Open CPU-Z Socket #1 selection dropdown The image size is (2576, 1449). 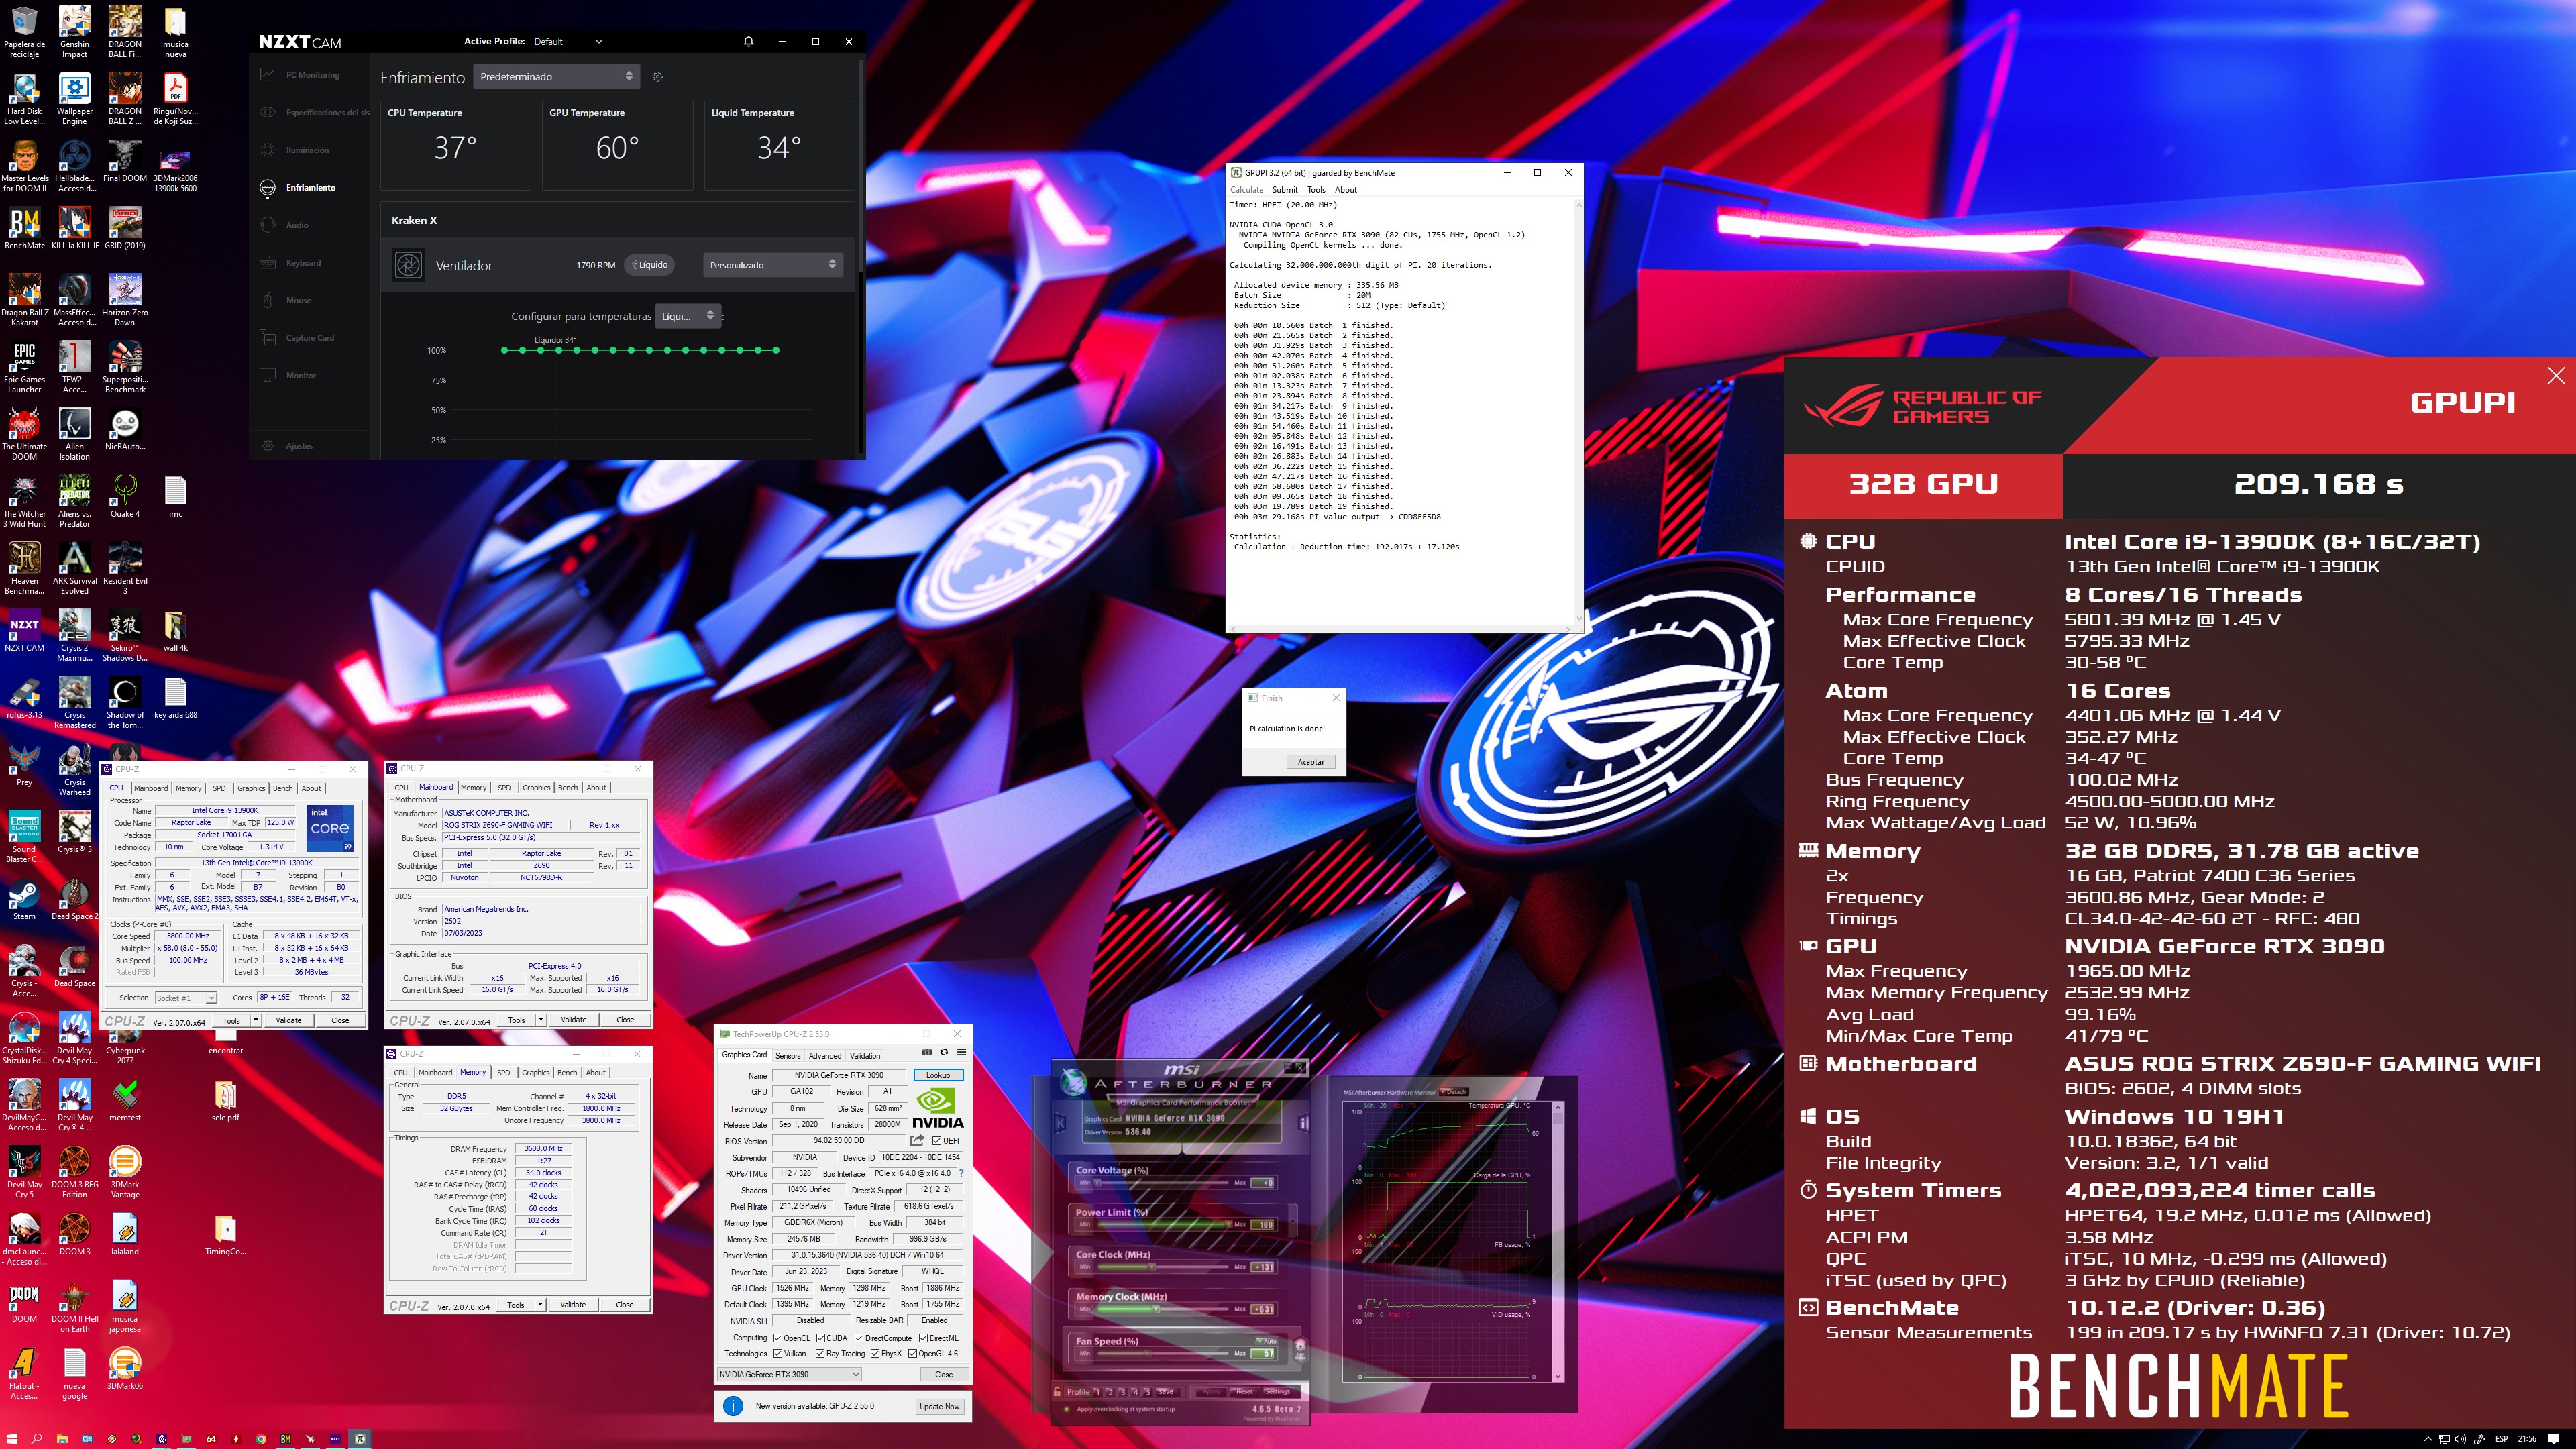[186, 998]
